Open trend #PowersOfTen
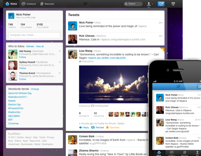The height and width of the screenshot is (156, 201). 16,108
